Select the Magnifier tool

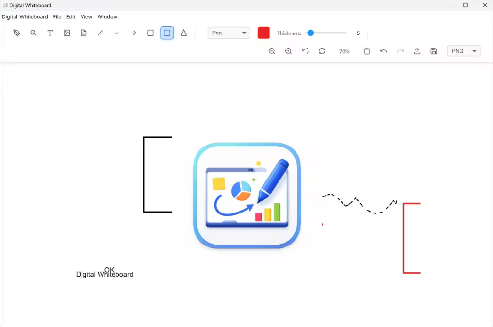click(33, 33)
